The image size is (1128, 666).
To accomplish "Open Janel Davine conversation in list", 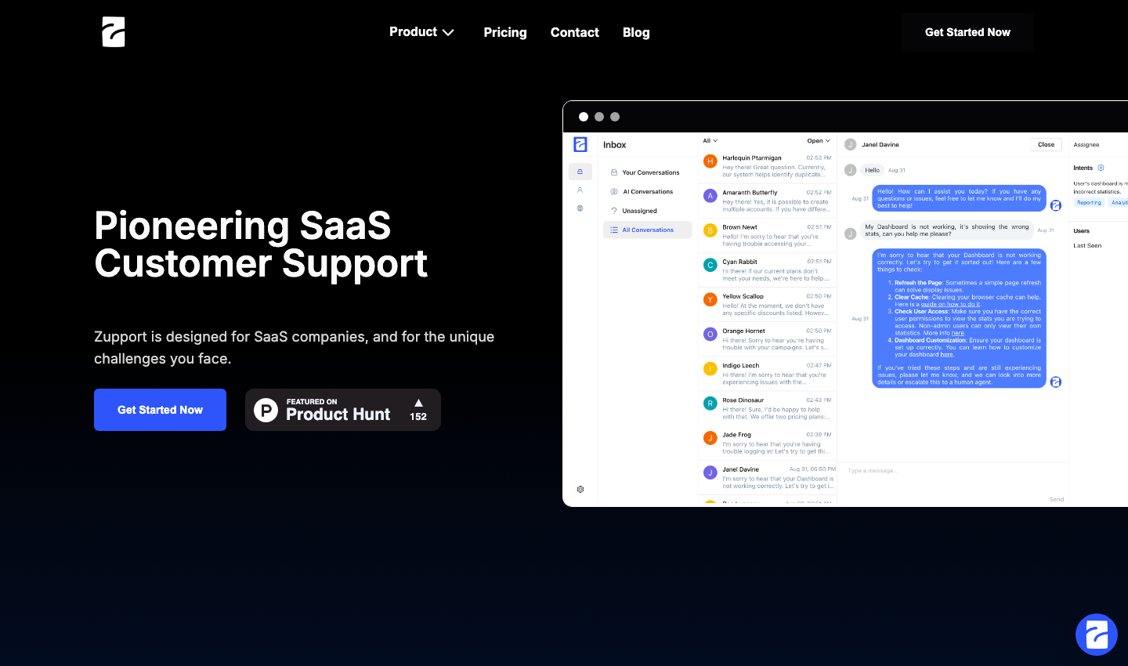I will pos(767,477).
